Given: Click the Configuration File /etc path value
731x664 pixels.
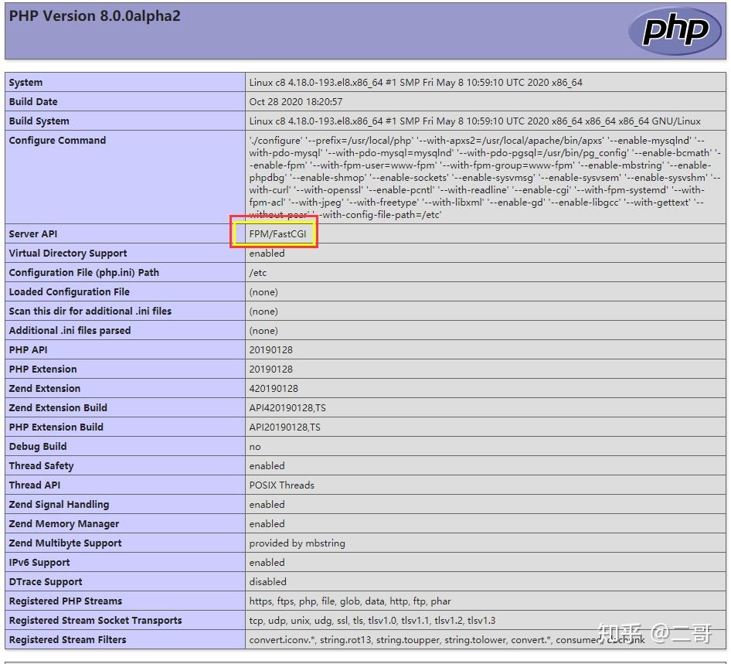Looking at the screenshot, I should pyautogui.click(x=255, y=272).
